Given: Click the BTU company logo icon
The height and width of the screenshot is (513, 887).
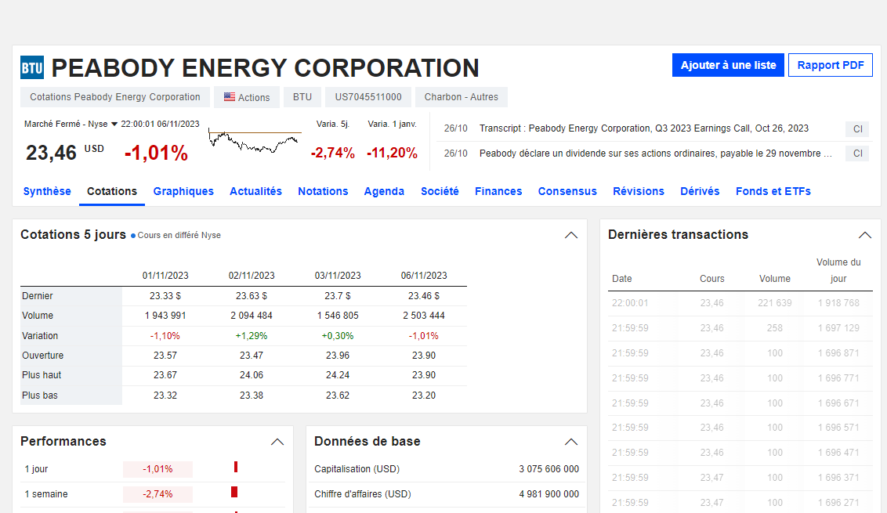Looking at the screenshot, I should coord(32,68).
